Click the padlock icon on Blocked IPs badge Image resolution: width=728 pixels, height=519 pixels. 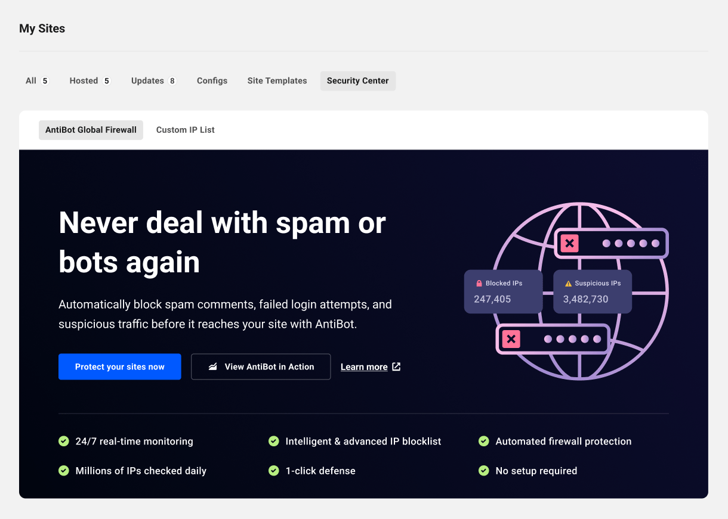pyautogui.click(x=479, y=282)
